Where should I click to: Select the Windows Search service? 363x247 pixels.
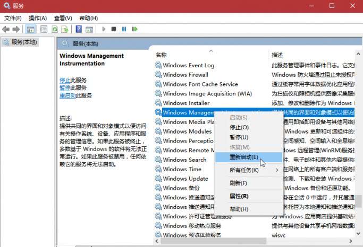[x=184, y=160]
